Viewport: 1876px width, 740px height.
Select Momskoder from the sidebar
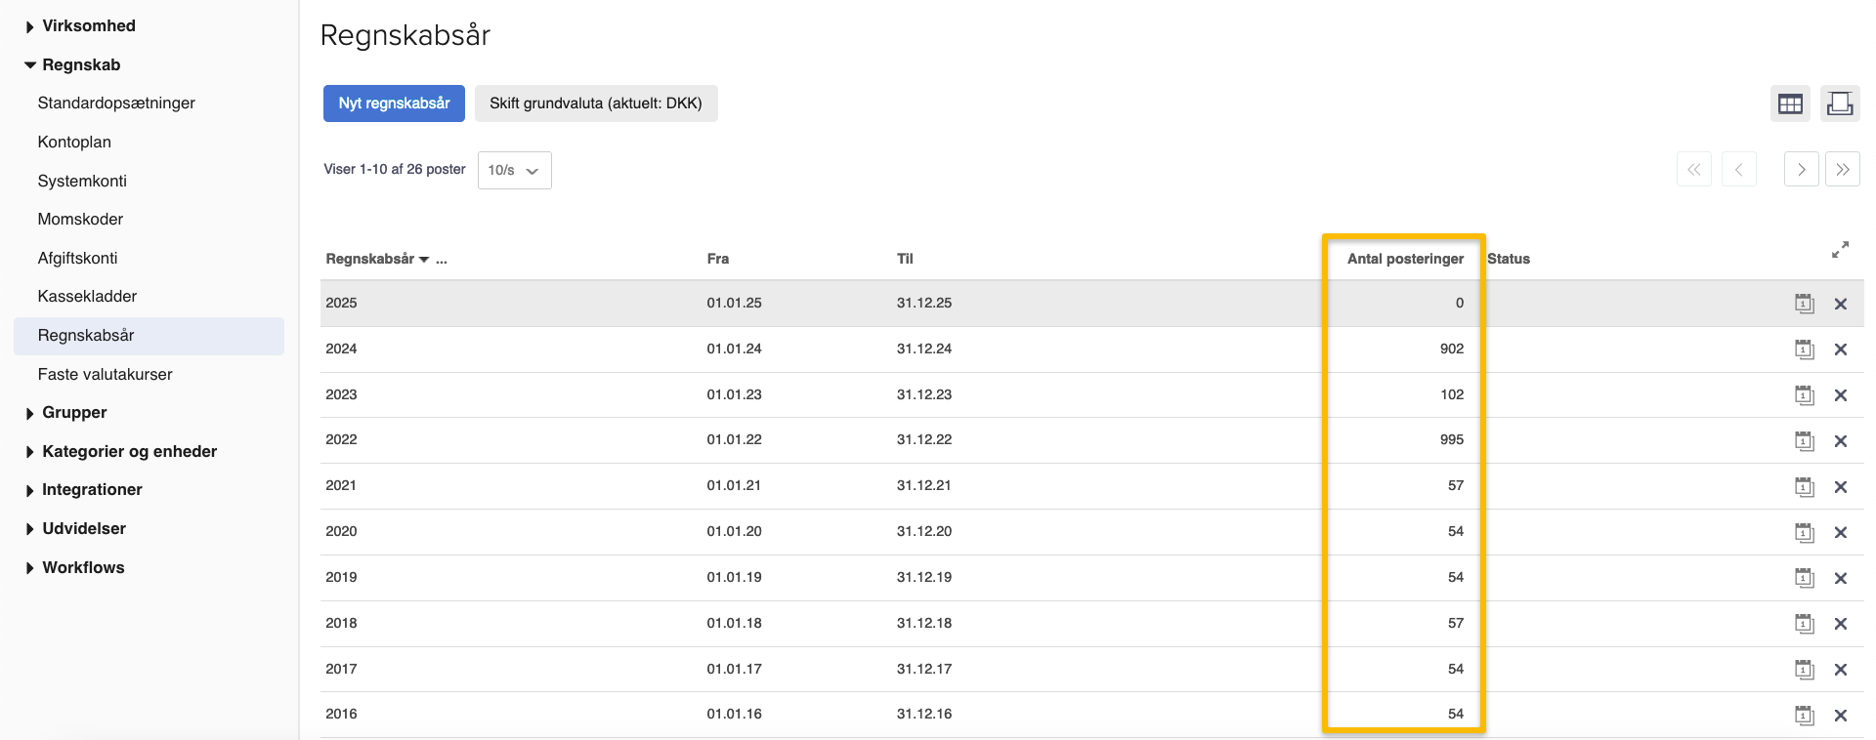coord(80,220)
